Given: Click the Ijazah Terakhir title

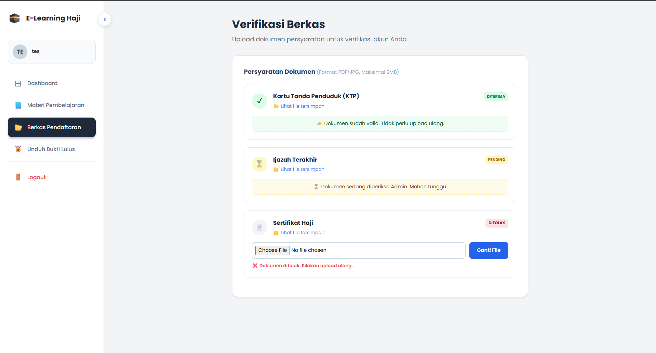Looking at the screenshot, I should click(295, 160).
